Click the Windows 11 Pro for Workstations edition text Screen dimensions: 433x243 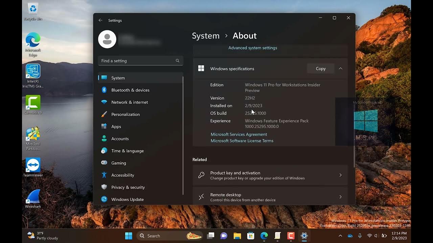click(x=282, y=88)
